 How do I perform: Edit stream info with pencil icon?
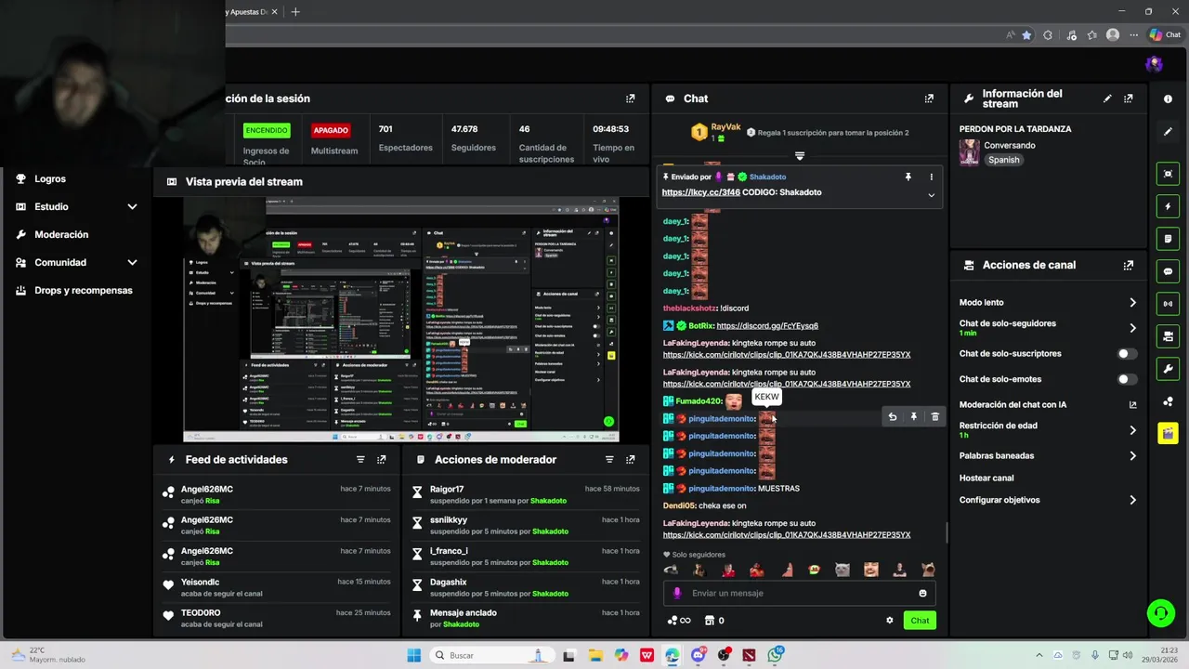(x=1107, y=98)
